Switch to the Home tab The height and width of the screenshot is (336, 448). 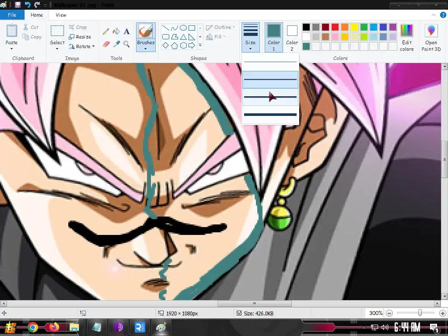37,15
